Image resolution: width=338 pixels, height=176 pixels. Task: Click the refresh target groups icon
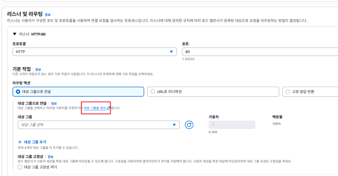tap(189, 125)
